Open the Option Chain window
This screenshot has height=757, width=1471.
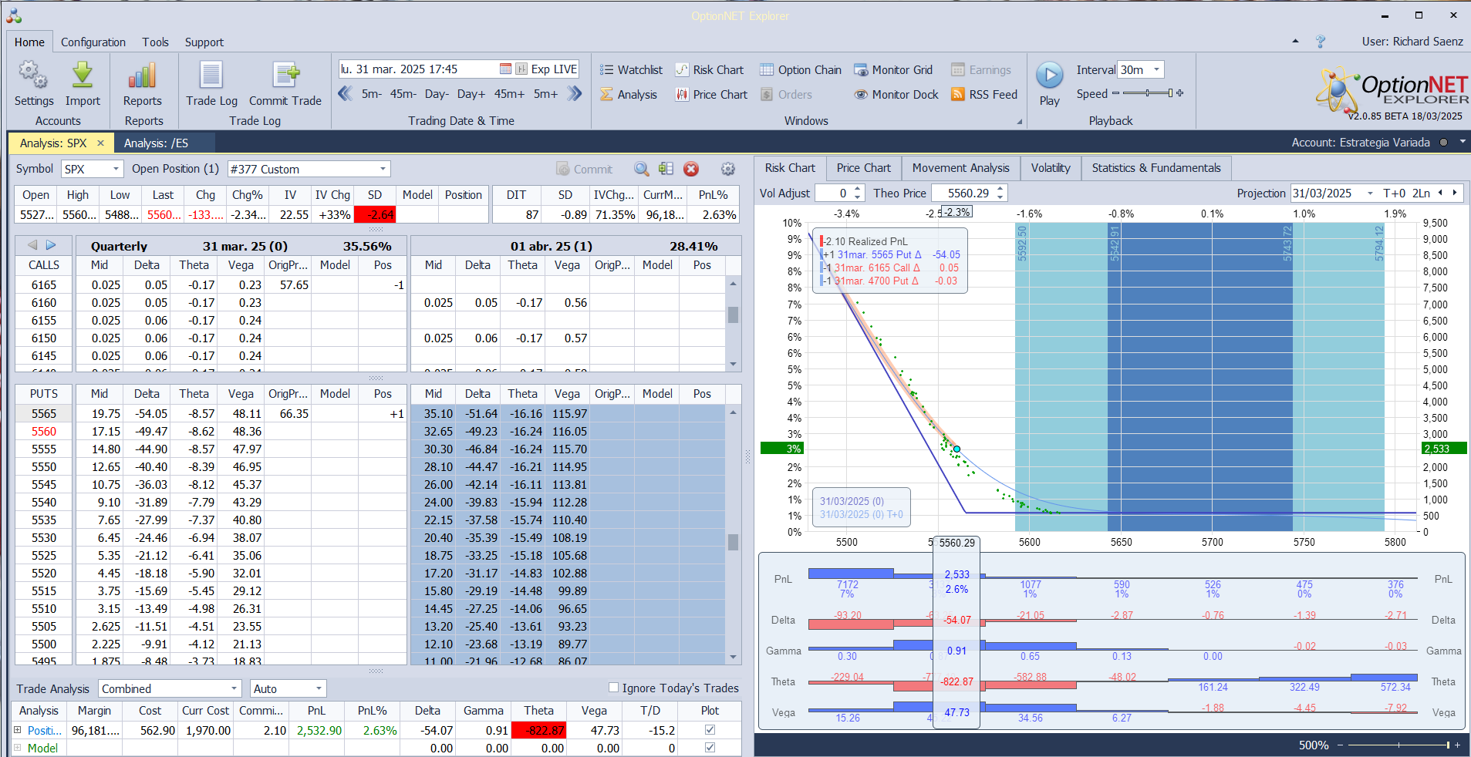click(800, 69)
